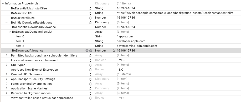The width and height of the screenshot is (241, 102).
Task: Click the SessionsManifest.plist URL value
Action: tap(175, 13)
